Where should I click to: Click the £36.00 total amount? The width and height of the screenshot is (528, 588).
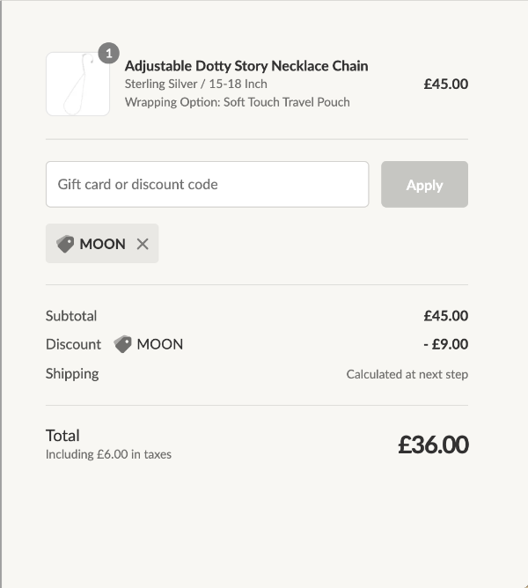pyautogui.click(x=433, y=445)
